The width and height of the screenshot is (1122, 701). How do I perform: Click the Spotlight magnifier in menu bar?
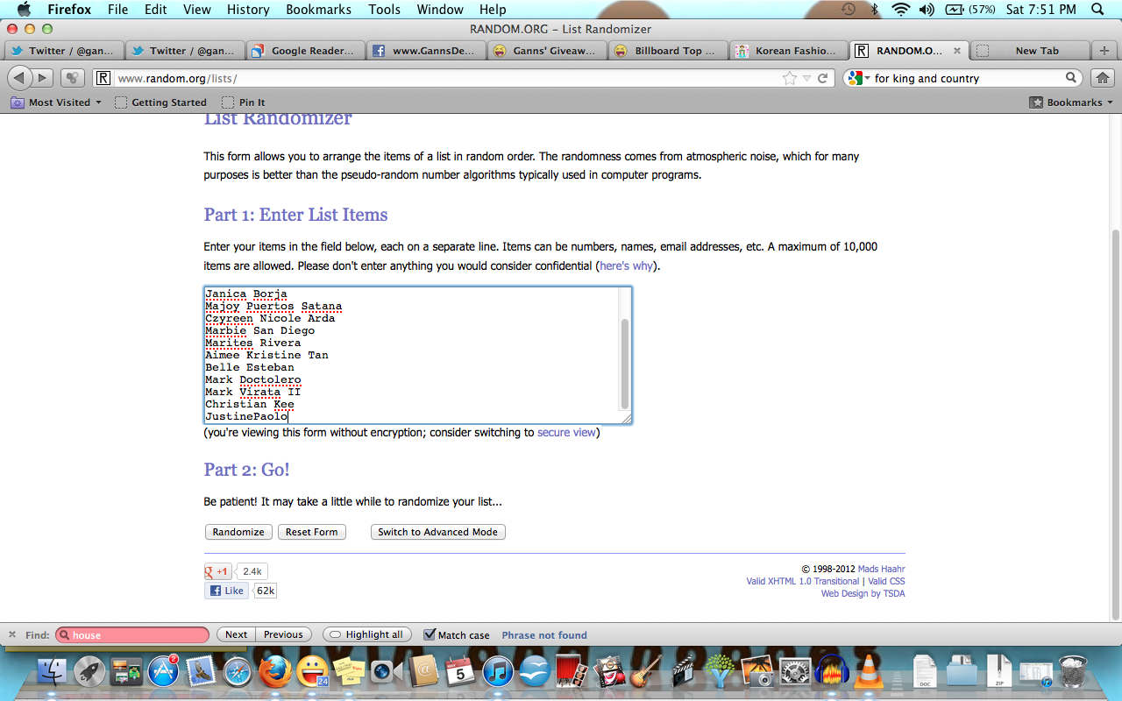pos(1097,10)
